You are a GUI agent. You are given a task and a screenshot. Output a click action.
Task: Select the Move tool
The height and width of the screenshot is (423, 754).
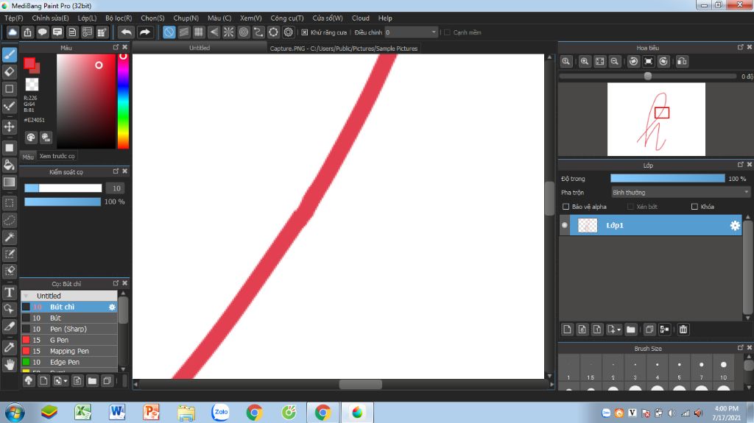coord(9,127)
